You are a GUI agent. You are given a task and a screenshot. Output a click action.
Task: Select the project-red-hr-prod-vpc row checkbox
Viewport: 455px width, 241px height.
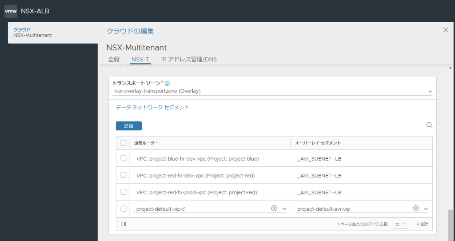pyautogui.click(x=124, y=192)
